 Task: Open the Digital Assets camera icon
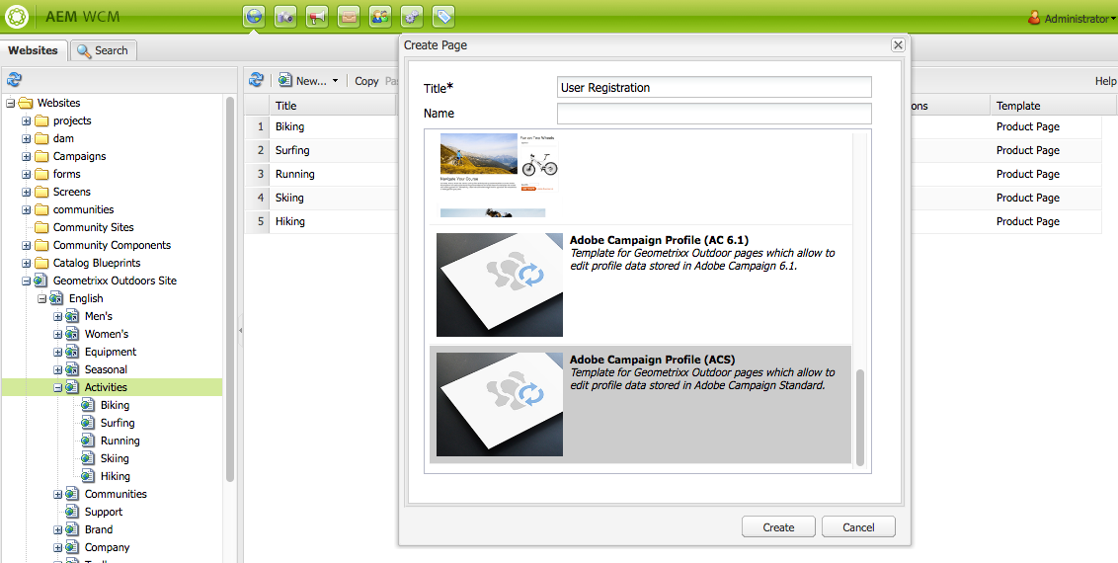(285, 17)
